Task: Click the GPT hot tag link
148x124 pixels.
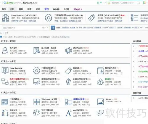Action: 142,28
